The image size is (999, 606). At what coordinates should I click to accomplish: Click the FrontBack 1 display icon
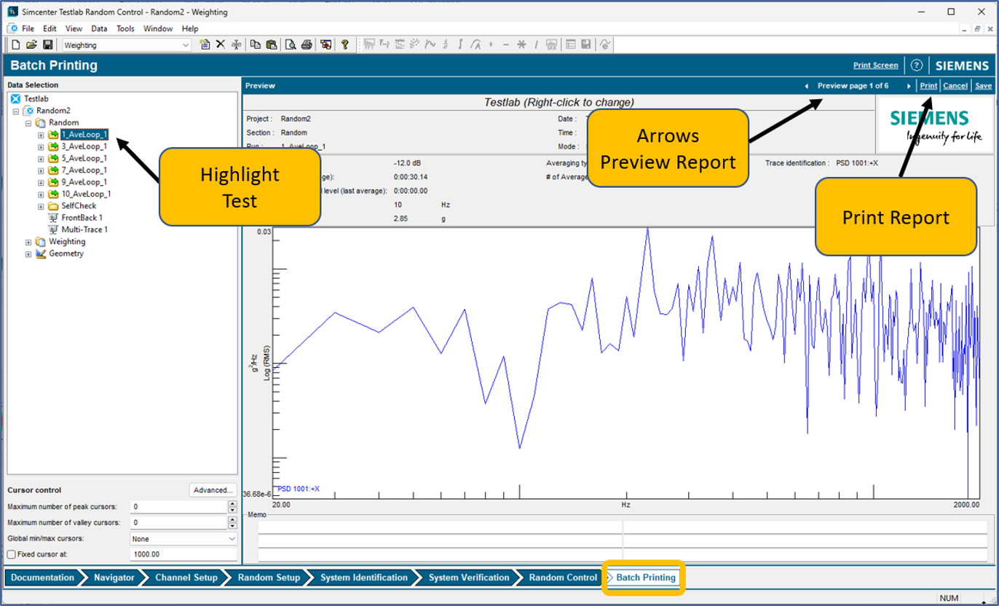[x=53, y=218]
